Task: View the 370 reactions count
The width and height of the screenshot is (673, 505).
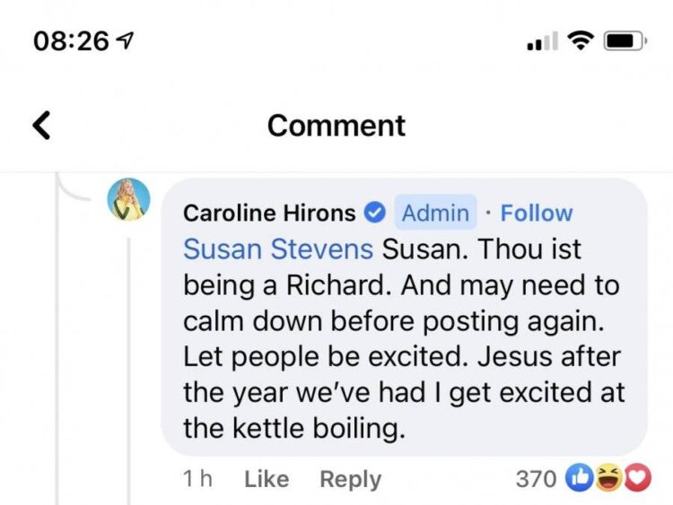Action: (x=536, y=480)
